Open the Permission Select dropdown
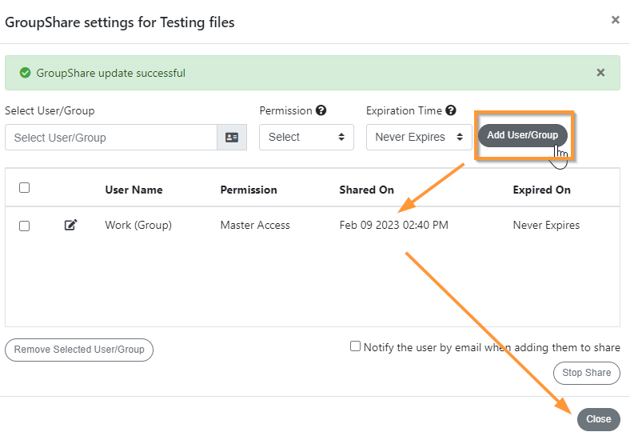 tap(306, 137)
